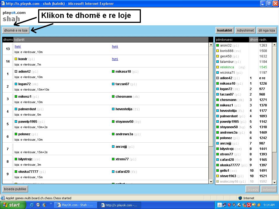This screenshot has height=209, width=279.
Task: Click blue status icon of anrzejjj in room 7
Action: [x=113, y=147]
